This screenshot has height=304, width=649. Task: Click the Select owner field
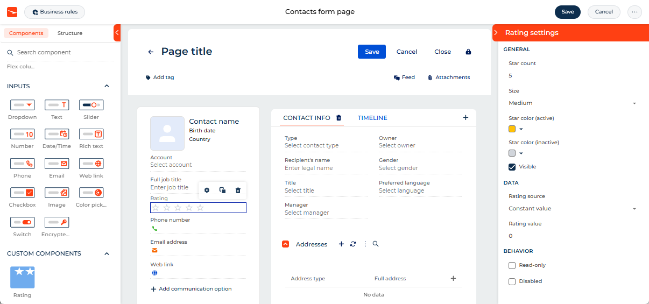pyautogui.click(x=420, y=145)
